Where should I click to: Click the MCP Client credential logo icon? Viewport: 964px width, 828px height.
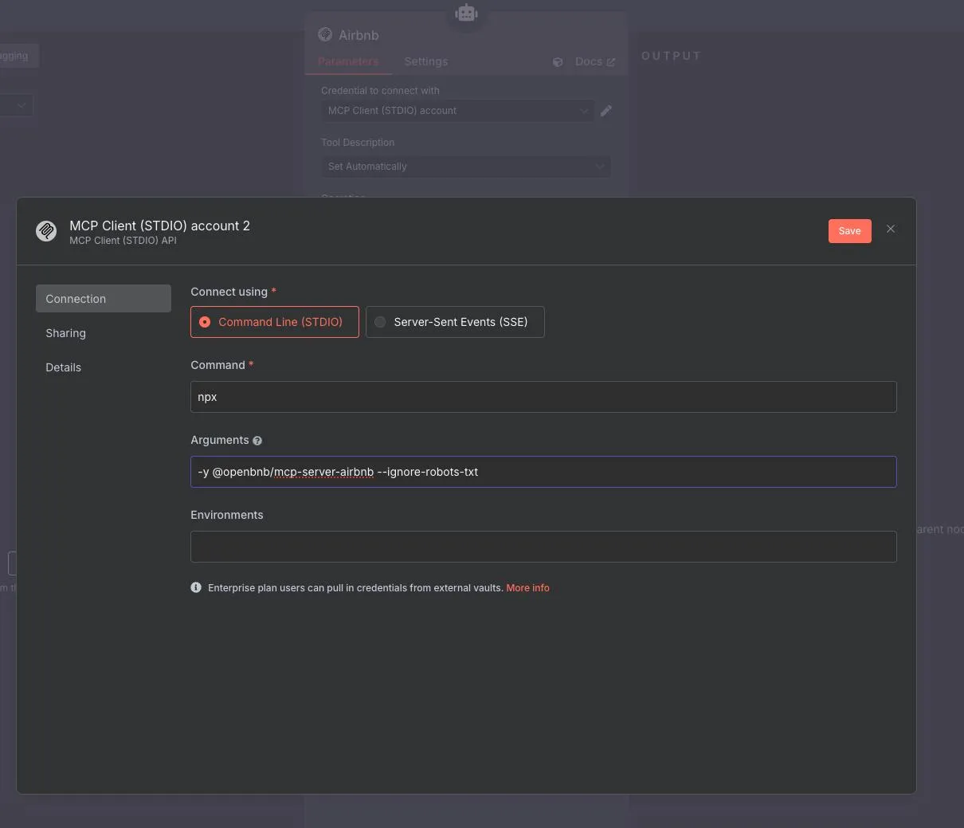coord(46,231)
